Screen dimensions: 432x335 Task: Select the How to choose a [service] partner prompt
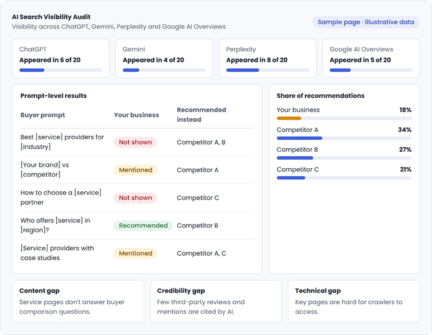click(61, 197)
